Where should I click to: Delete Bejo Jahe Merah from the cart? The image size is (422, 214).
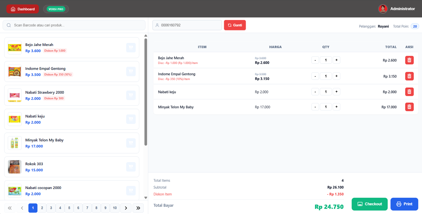pos(409,60)
